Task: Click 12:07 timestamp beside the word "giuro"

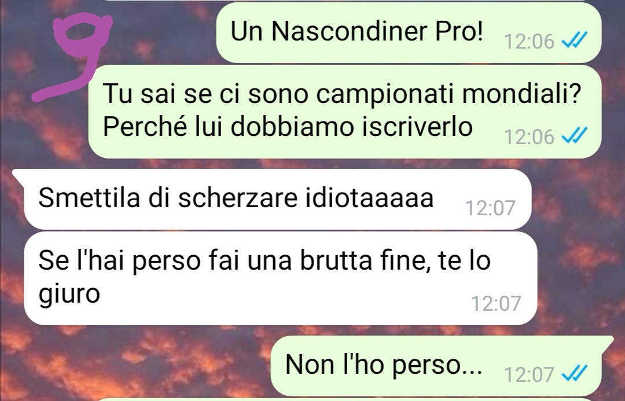Action: click(497, 303)
